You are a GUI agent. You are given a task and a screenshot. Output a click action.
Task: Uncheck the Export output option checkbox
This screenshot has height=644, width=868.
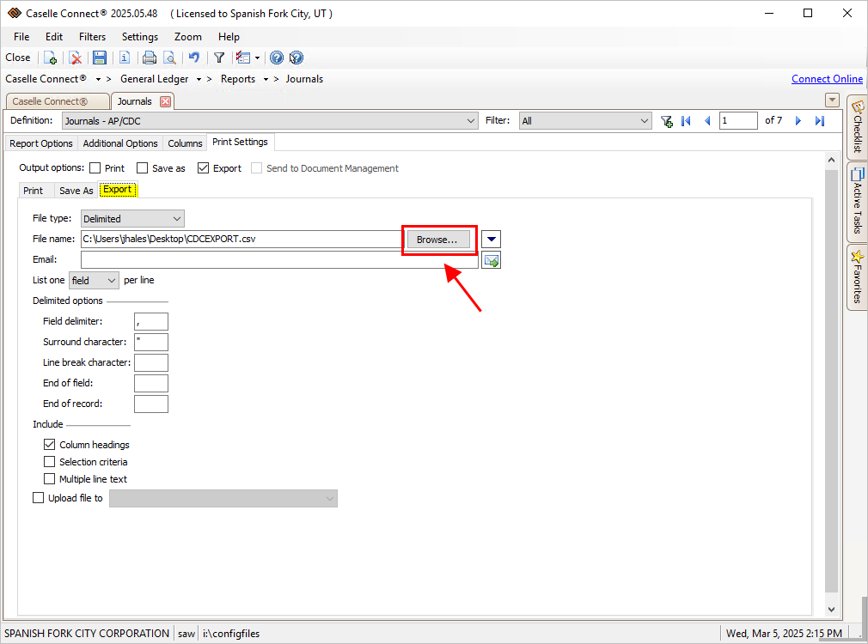203,168
